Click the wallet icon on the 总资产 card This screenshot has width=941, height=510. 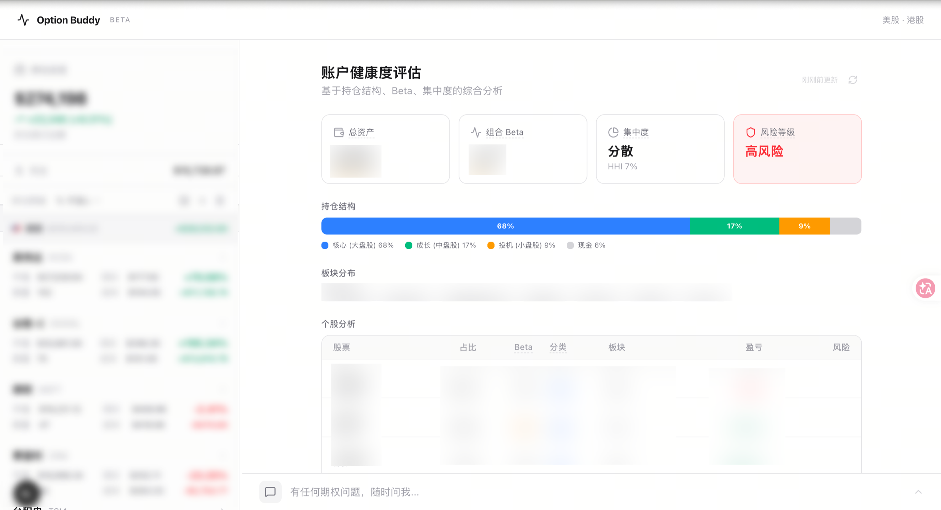coord(339,132)
